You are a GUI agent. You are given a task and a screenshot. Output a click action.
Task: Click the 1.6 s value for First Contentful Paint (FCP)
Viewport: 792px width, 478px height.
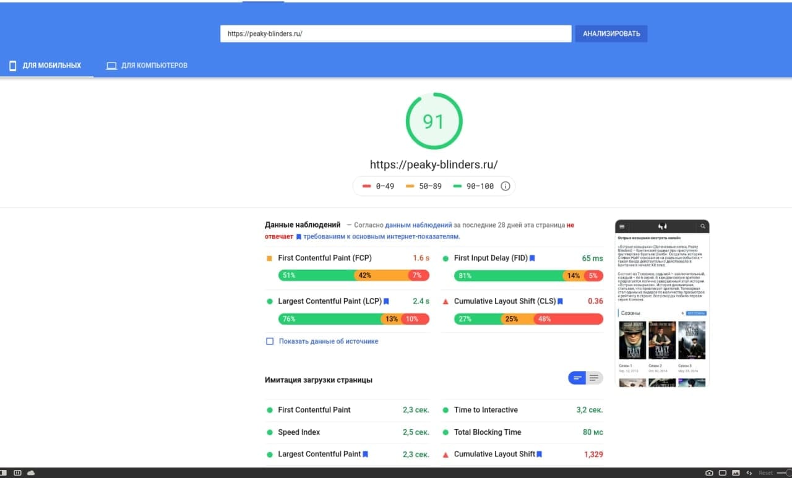point(421,258)
